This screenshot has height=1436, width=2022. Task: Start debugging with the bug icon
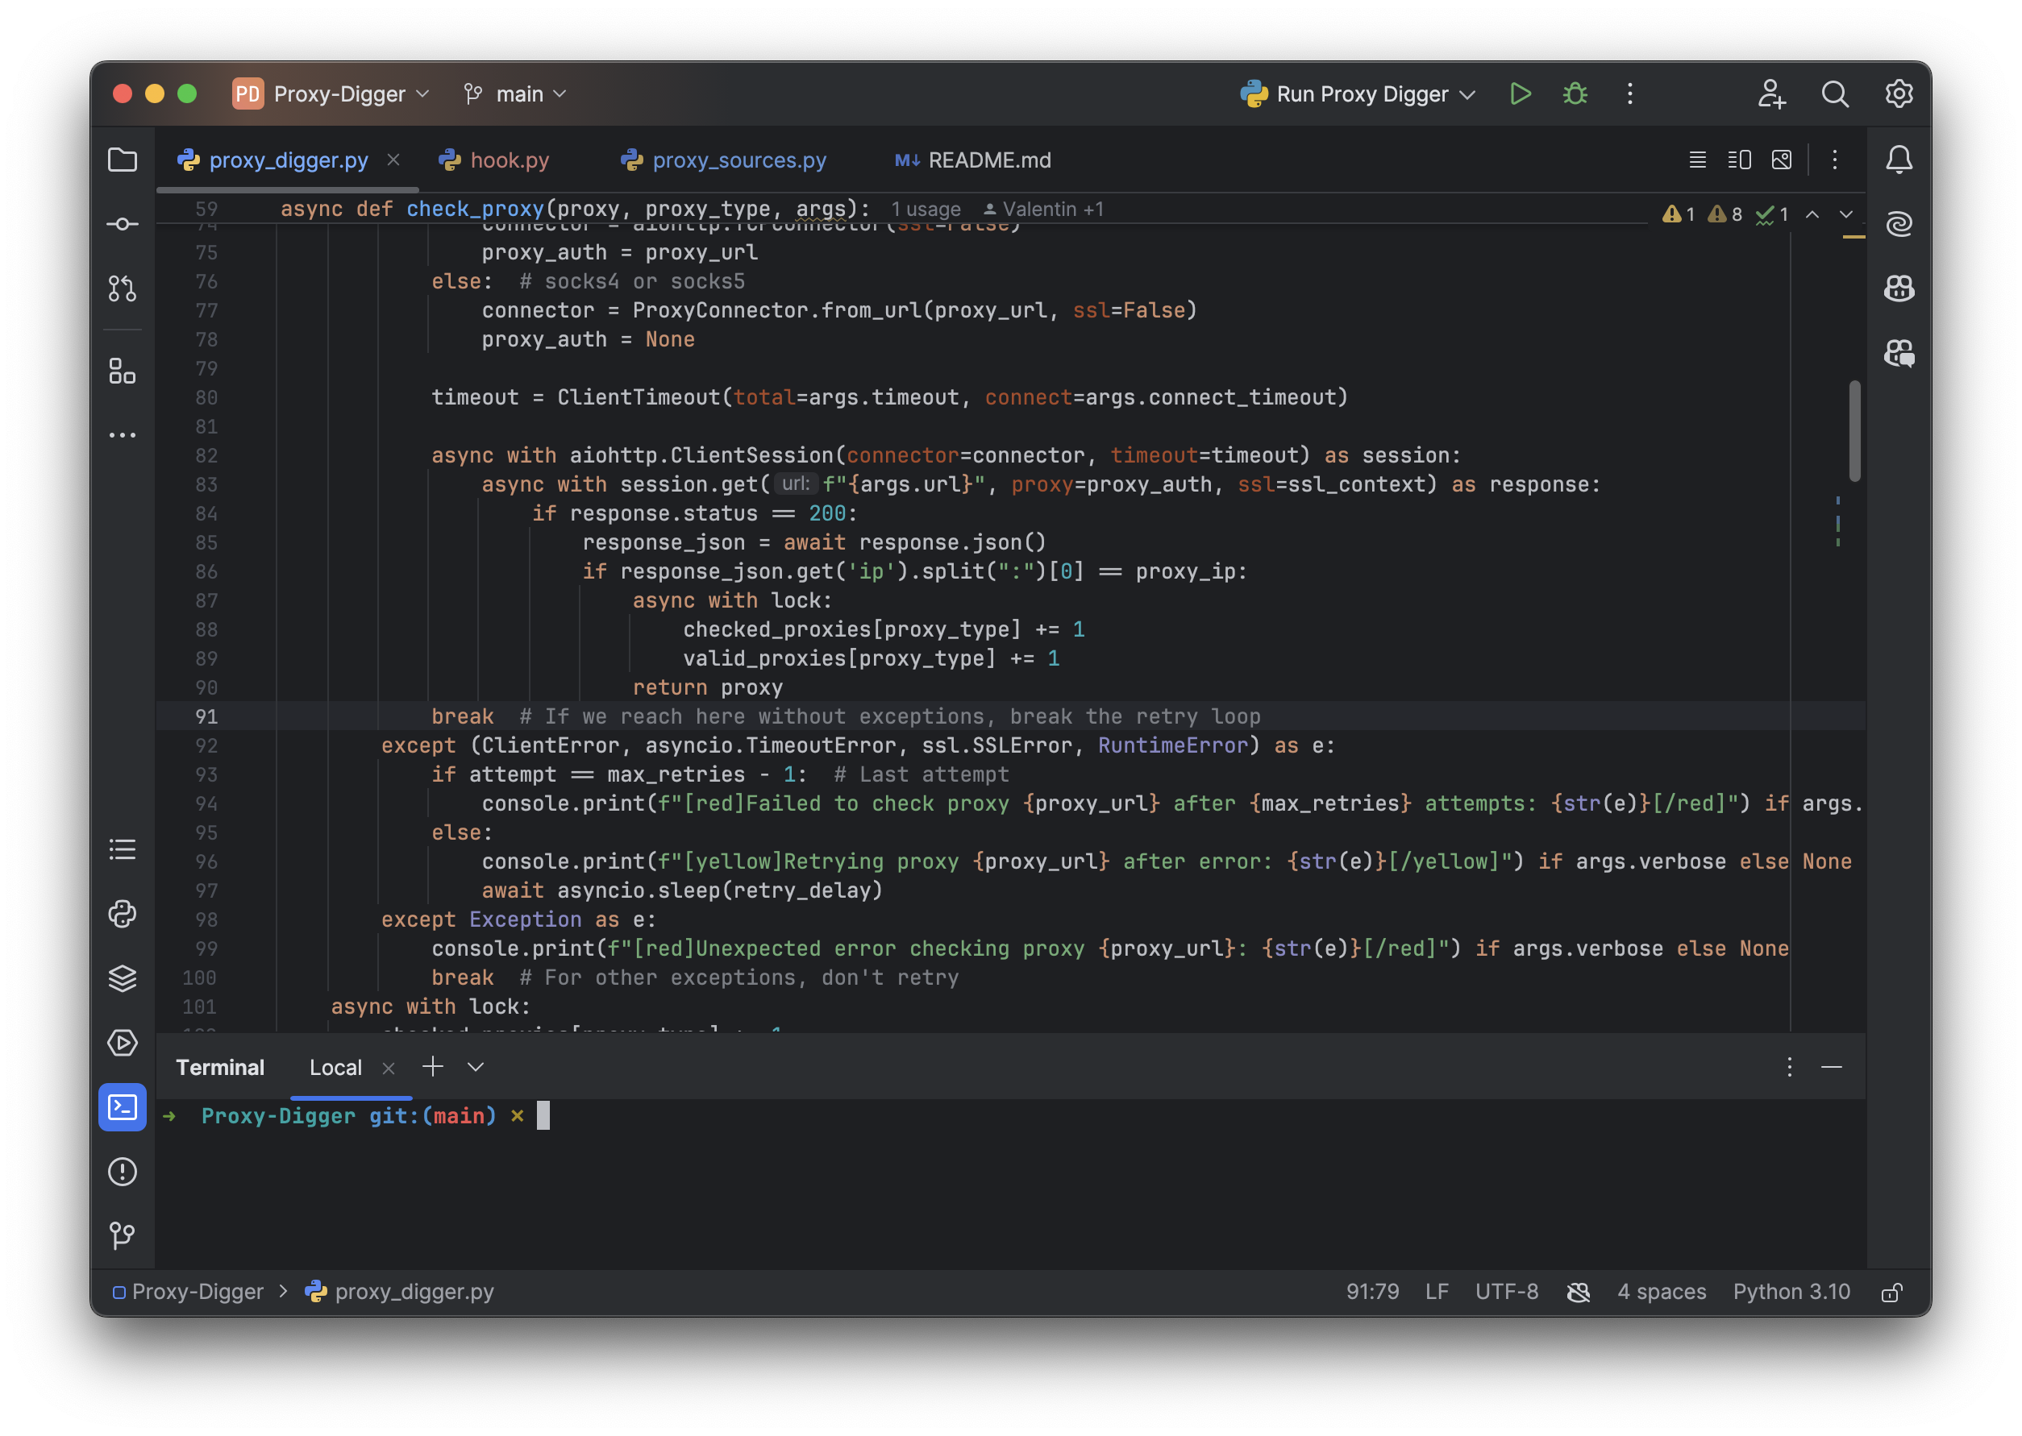pos(1576,93)
